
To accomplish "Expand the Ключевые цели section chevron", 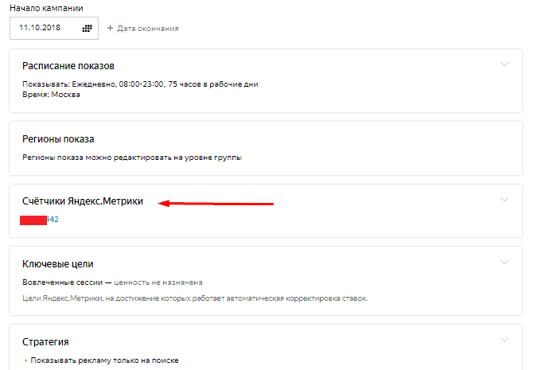I will click(505, 262).
